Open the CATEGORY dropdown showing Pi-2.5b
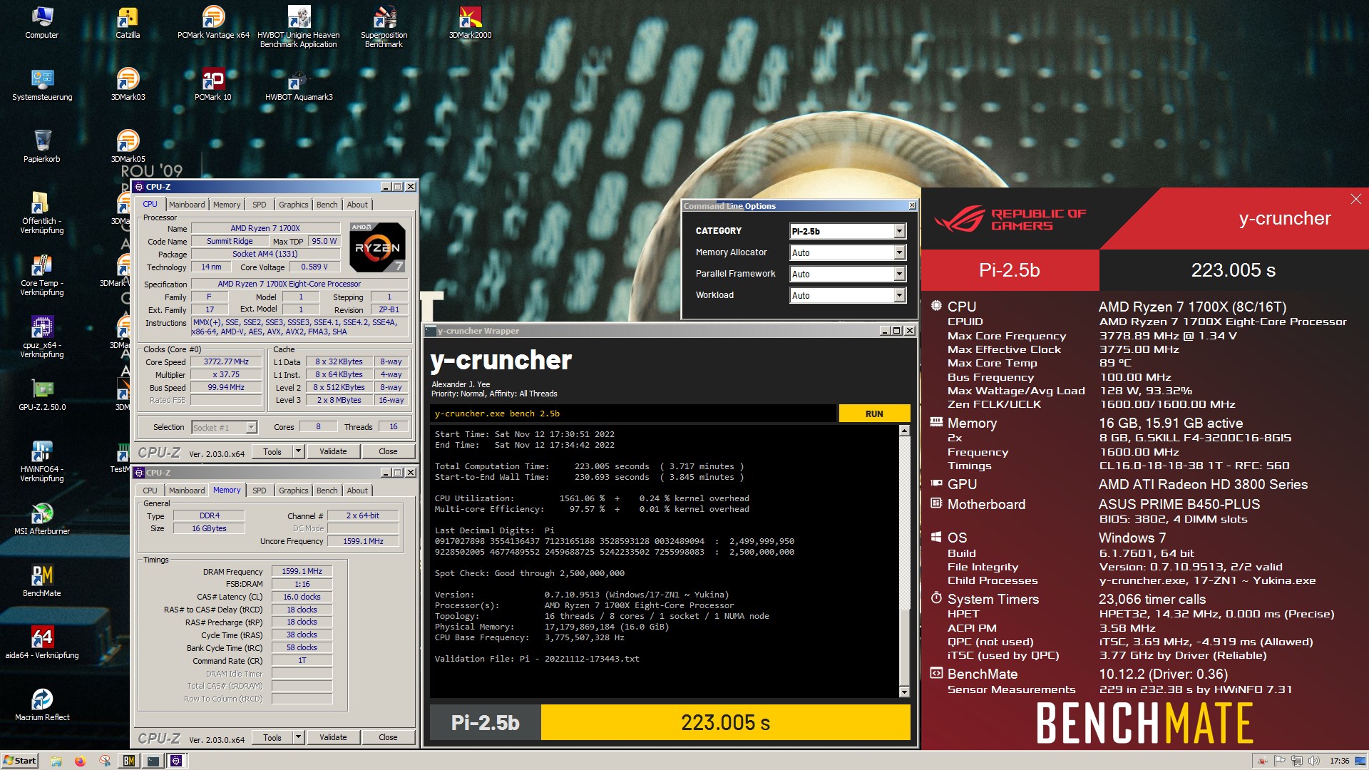Screen dimensions: 1369x770 coord(847,231)
